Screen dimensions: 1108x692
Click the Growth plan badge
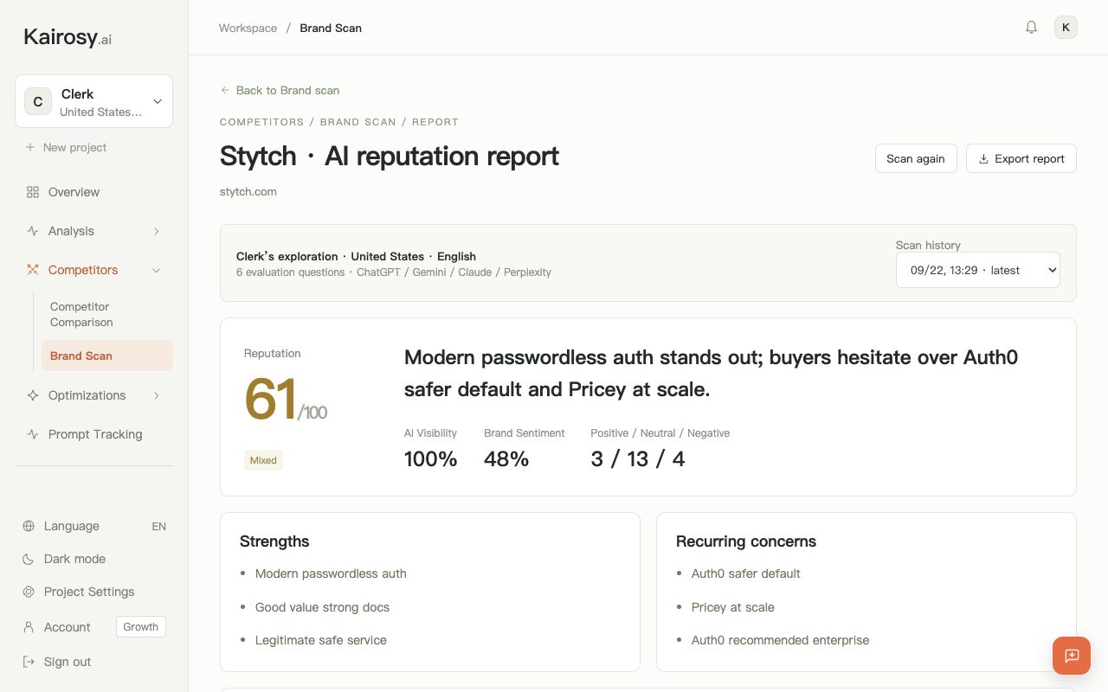(x=141, y=627)
